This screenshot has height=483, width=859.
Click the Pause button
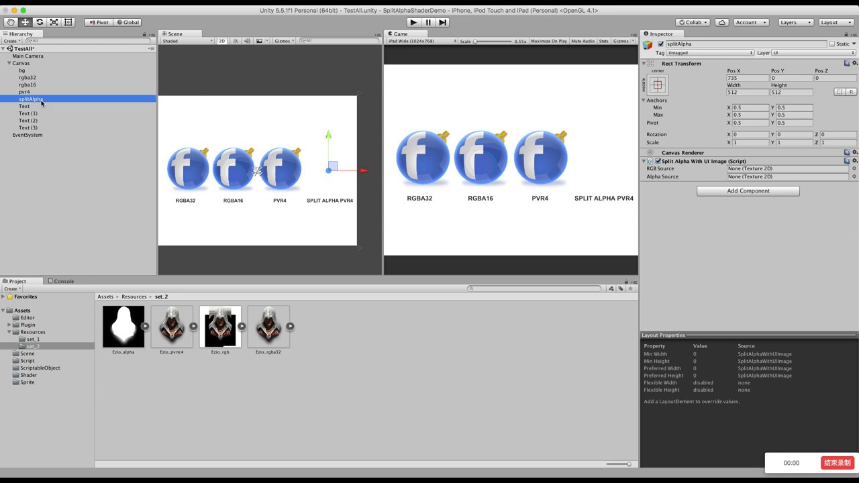428,22
